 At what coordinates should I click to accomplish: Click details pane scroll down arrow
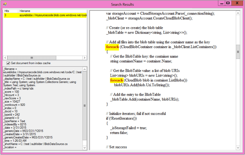85,149
